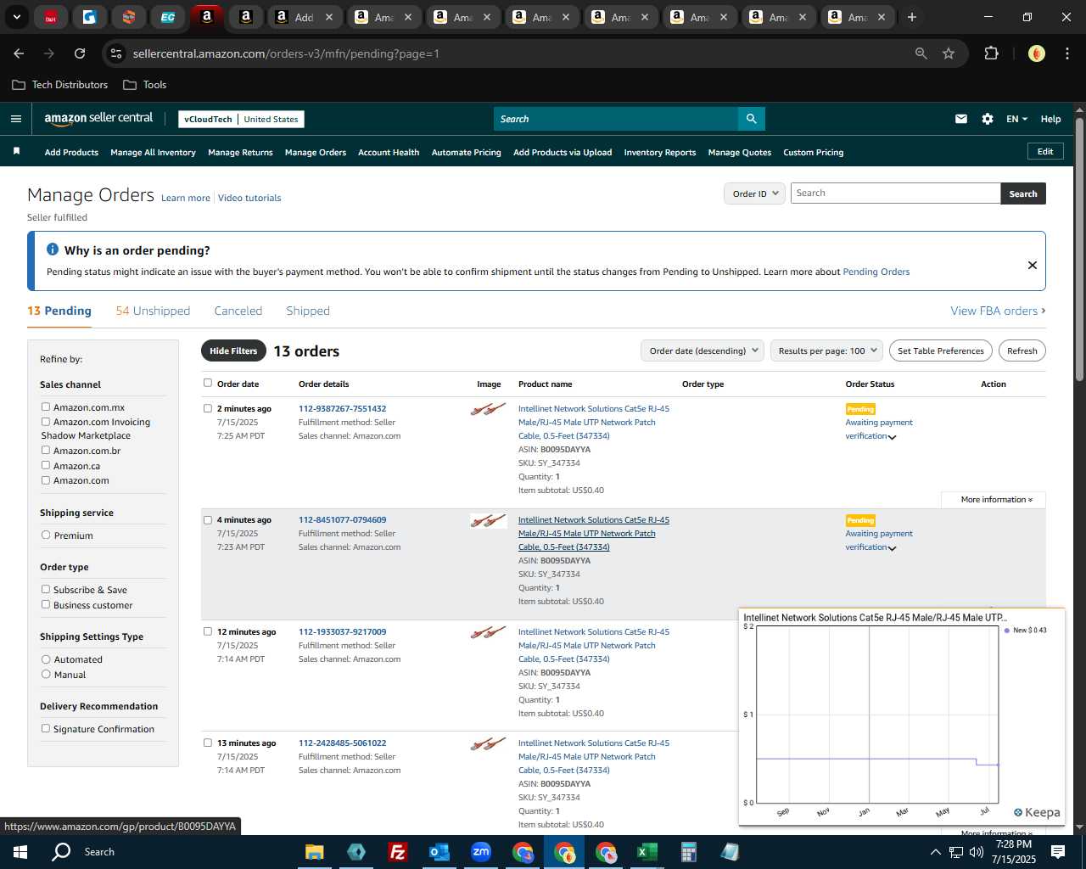Open Results per page dropdown

point(826,350)
